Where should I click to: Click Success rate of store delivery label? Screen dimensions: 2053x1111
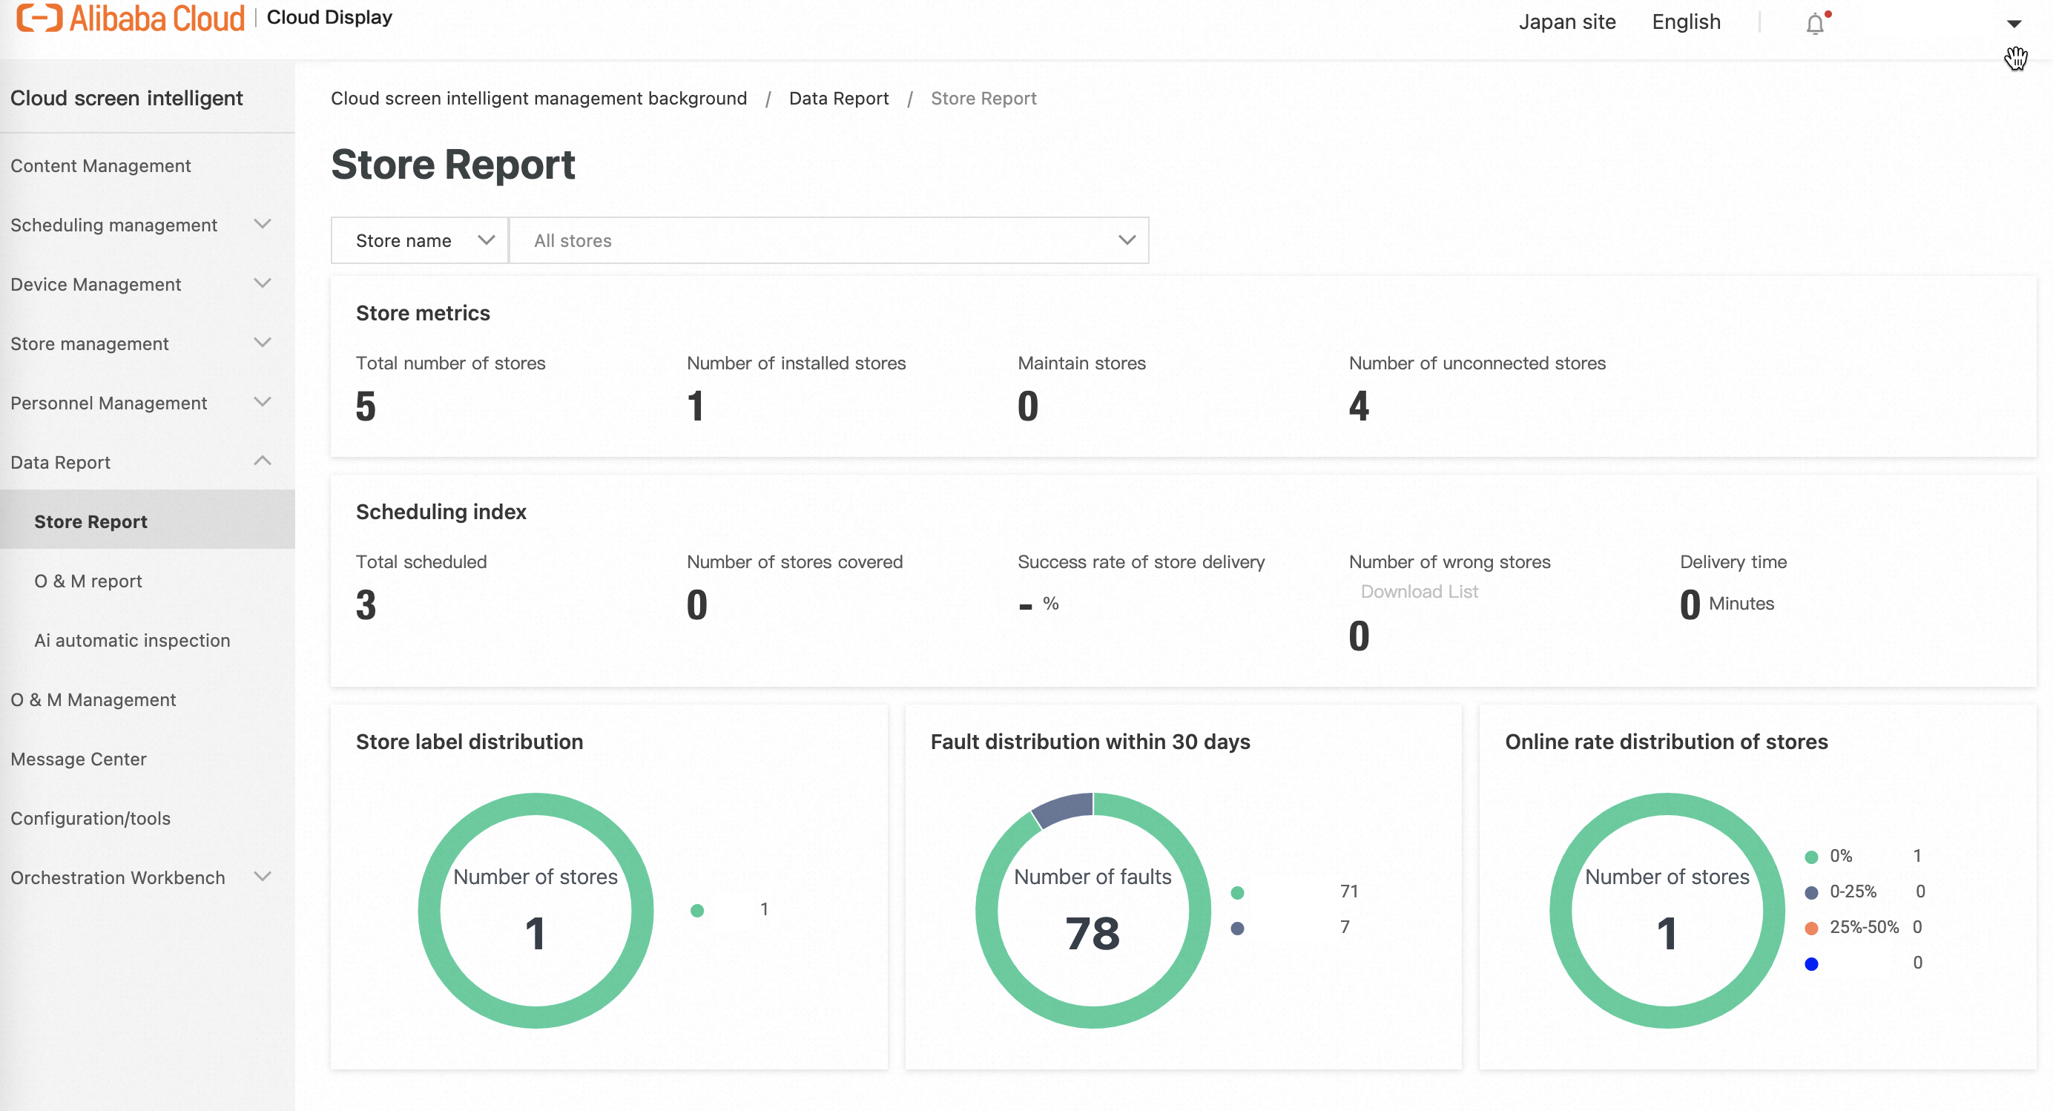tap(1141, 562)
